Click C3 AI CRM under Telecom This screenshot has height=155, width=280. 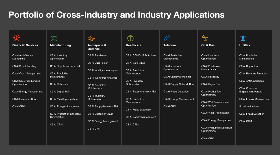pos(170,106)
